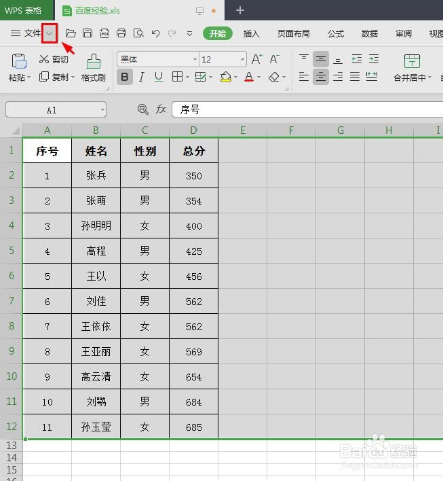Open the file menu dropdown arrow
The width and height of the screenshot is (443, 481).
(50, 33)
